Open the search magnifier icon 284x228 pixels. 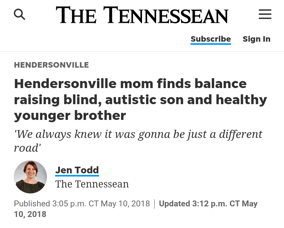[x=19, y=15]
